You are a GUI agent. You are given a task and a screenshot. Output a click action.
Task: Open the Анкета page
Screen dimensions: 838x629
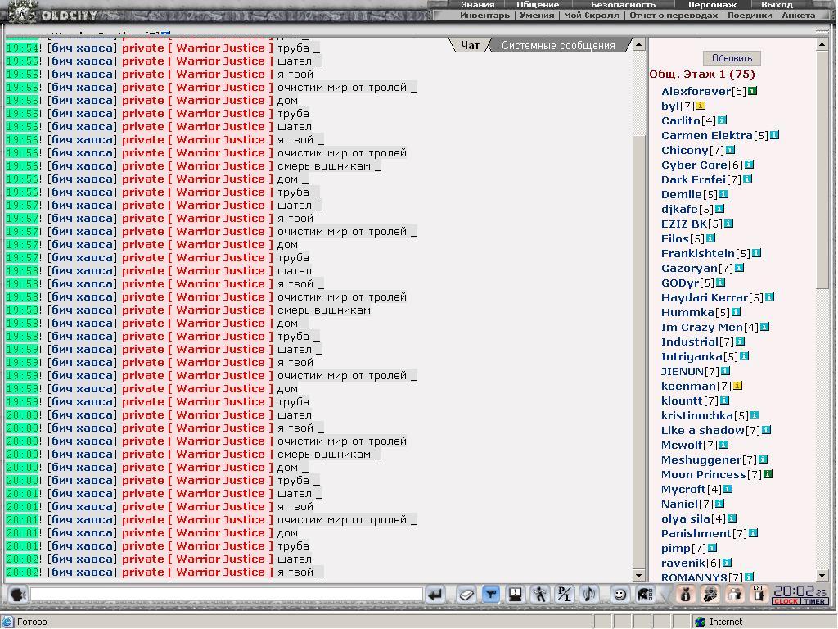799,15
